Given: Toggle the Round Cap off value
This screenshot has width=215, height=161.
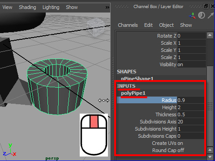Looking at the screenshot, I should [181, 150].
